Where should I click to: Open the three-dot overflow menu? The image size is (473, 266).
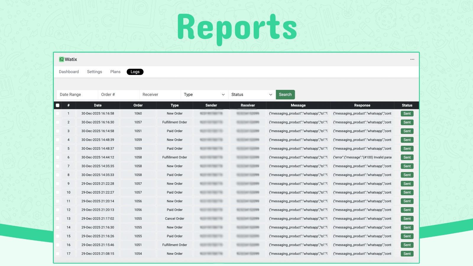pos(412,59)
